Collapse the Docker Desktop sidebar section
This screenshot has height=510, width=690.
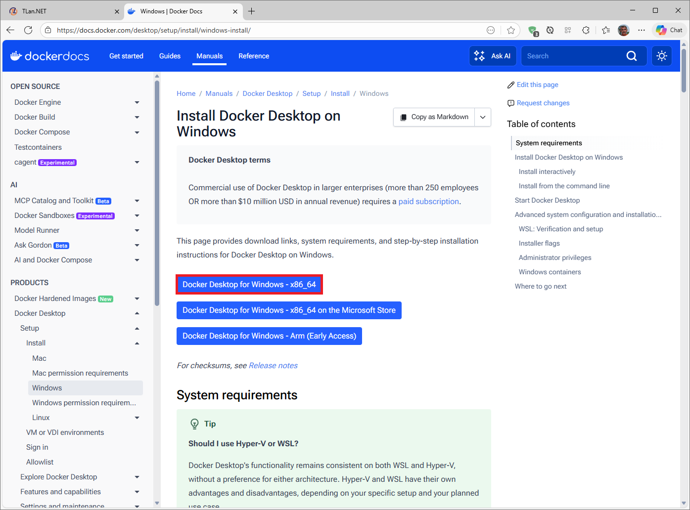coord(137,313)
